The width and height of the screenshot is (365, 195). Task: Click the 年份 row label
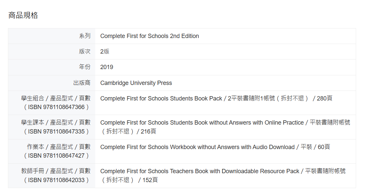pyautogui.click(x=85, y=67)
